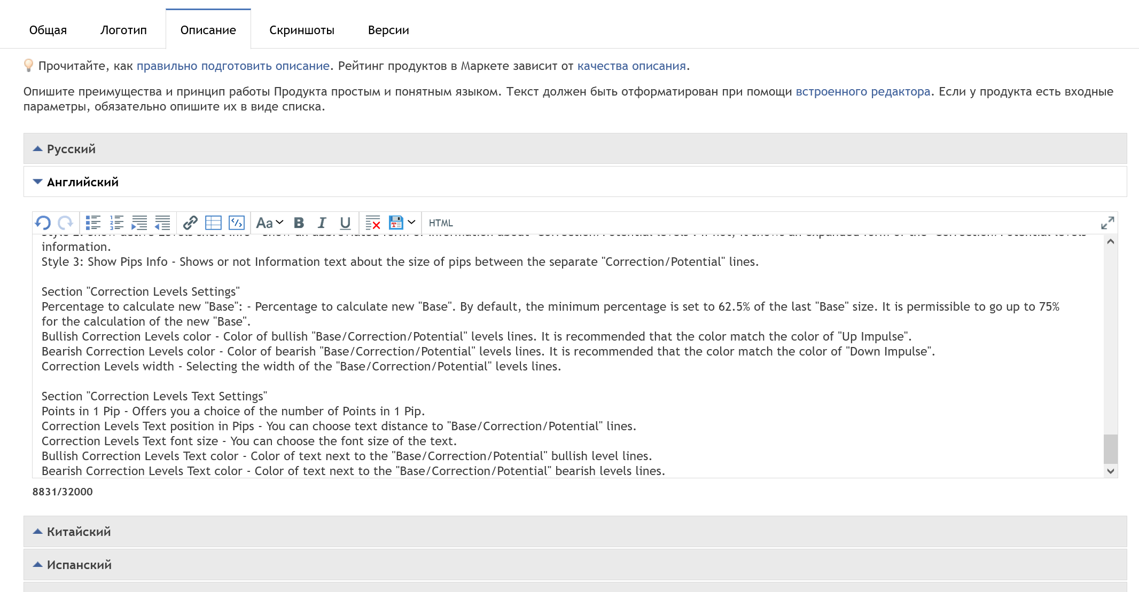Switch to the Скриншоты tab
The width and height of the screenshot is (1139, 592).
point(302,30)
